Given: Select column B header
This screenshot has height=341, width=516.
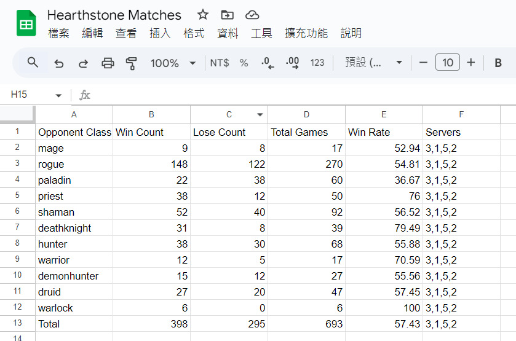Looking at the screenshot, I should (x=151, y=114).
